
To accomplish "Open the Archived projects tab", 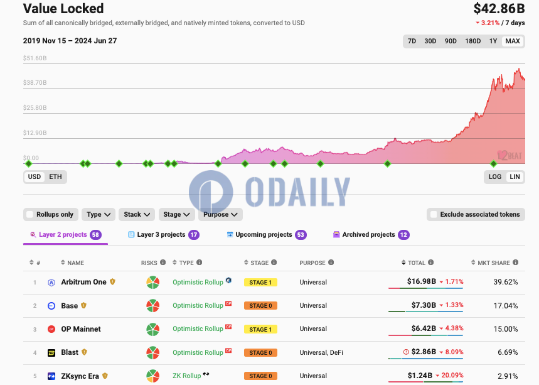I will point(371,235).
